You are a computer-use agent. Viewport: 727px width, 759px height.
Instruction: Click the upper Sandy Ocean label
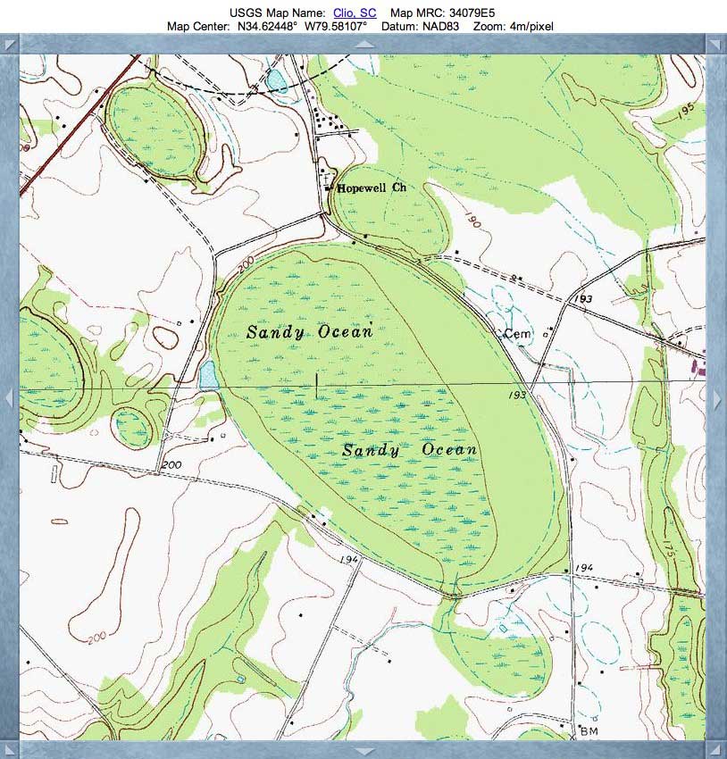310,332
